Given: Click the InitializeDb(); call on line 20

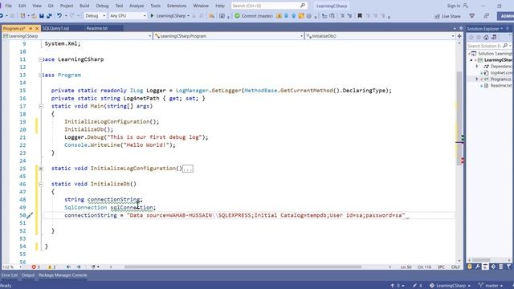Looking at the screenshot, I should [89, 129].
